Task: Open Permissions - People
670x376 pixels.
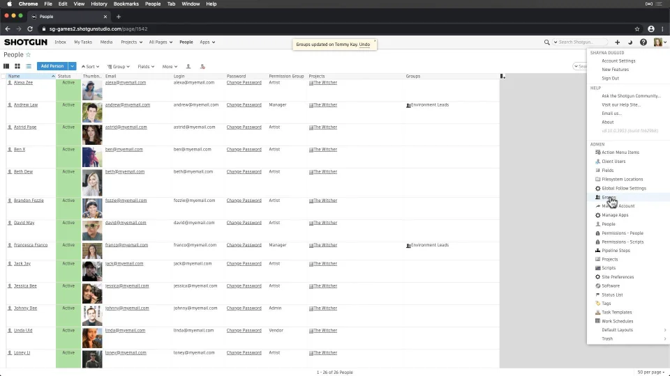Action: pyautogui.click(x=622, y=233)
